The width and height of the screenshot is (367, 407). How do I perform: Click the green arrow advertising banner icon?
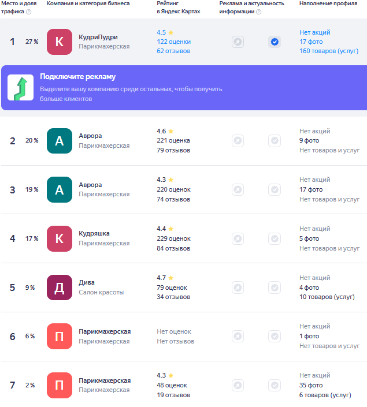(x=21, y=88)
